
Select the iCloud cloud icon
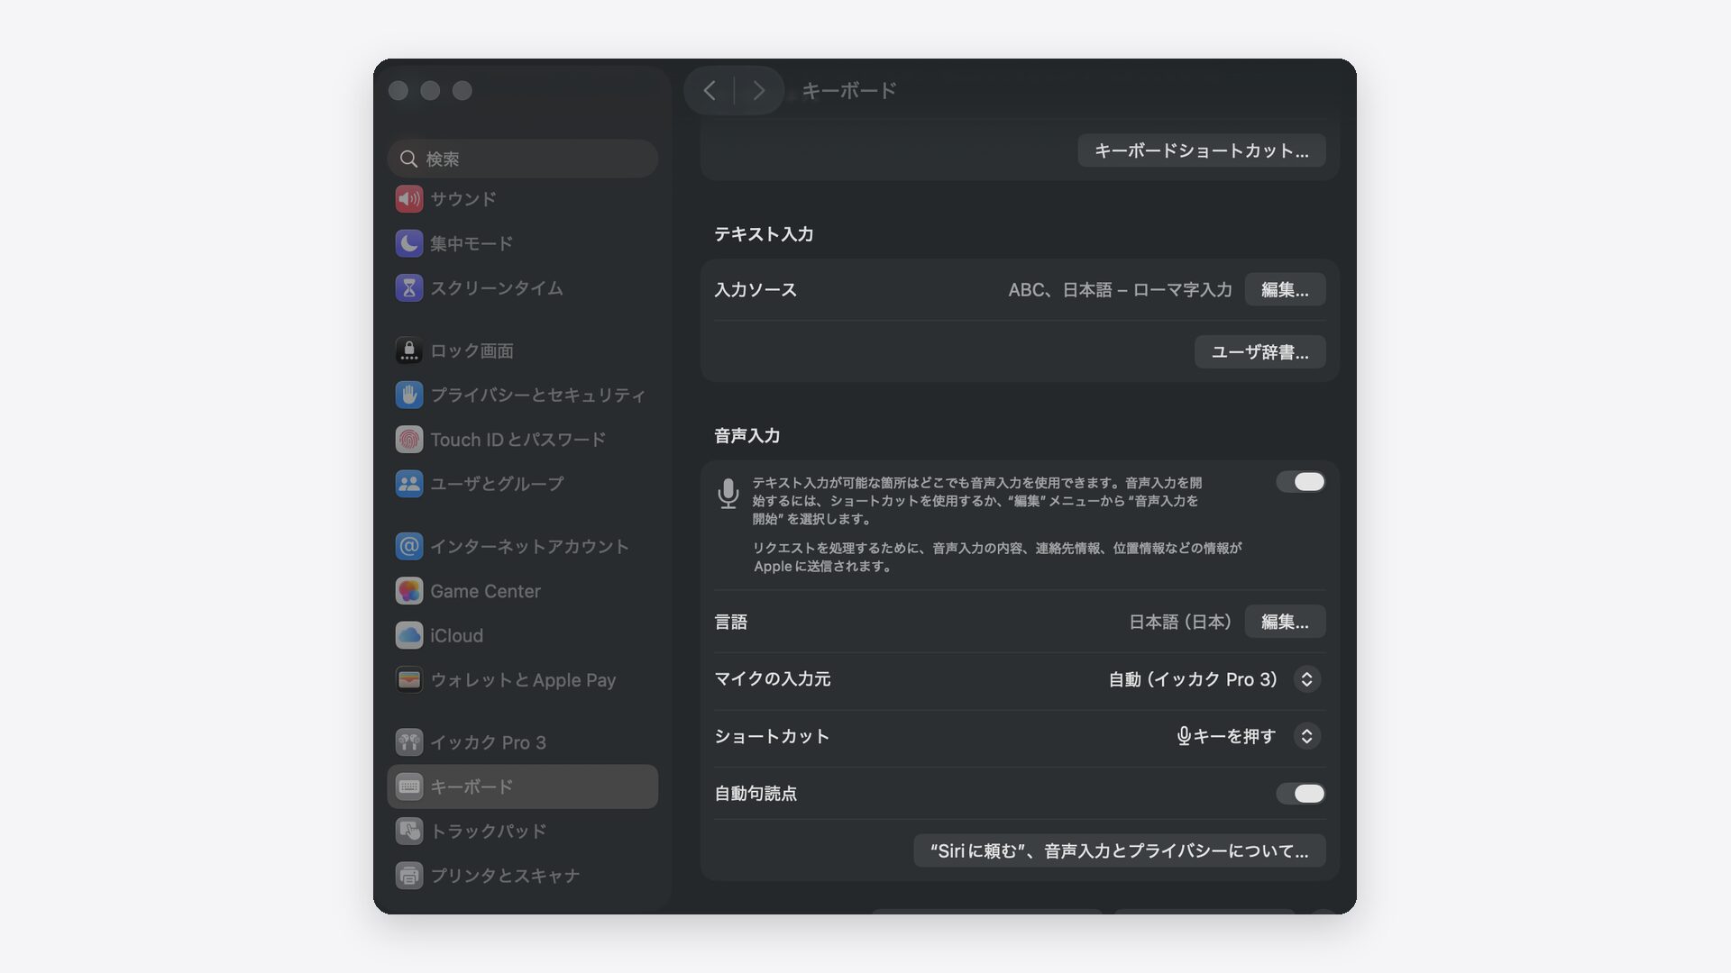point(408,635)
